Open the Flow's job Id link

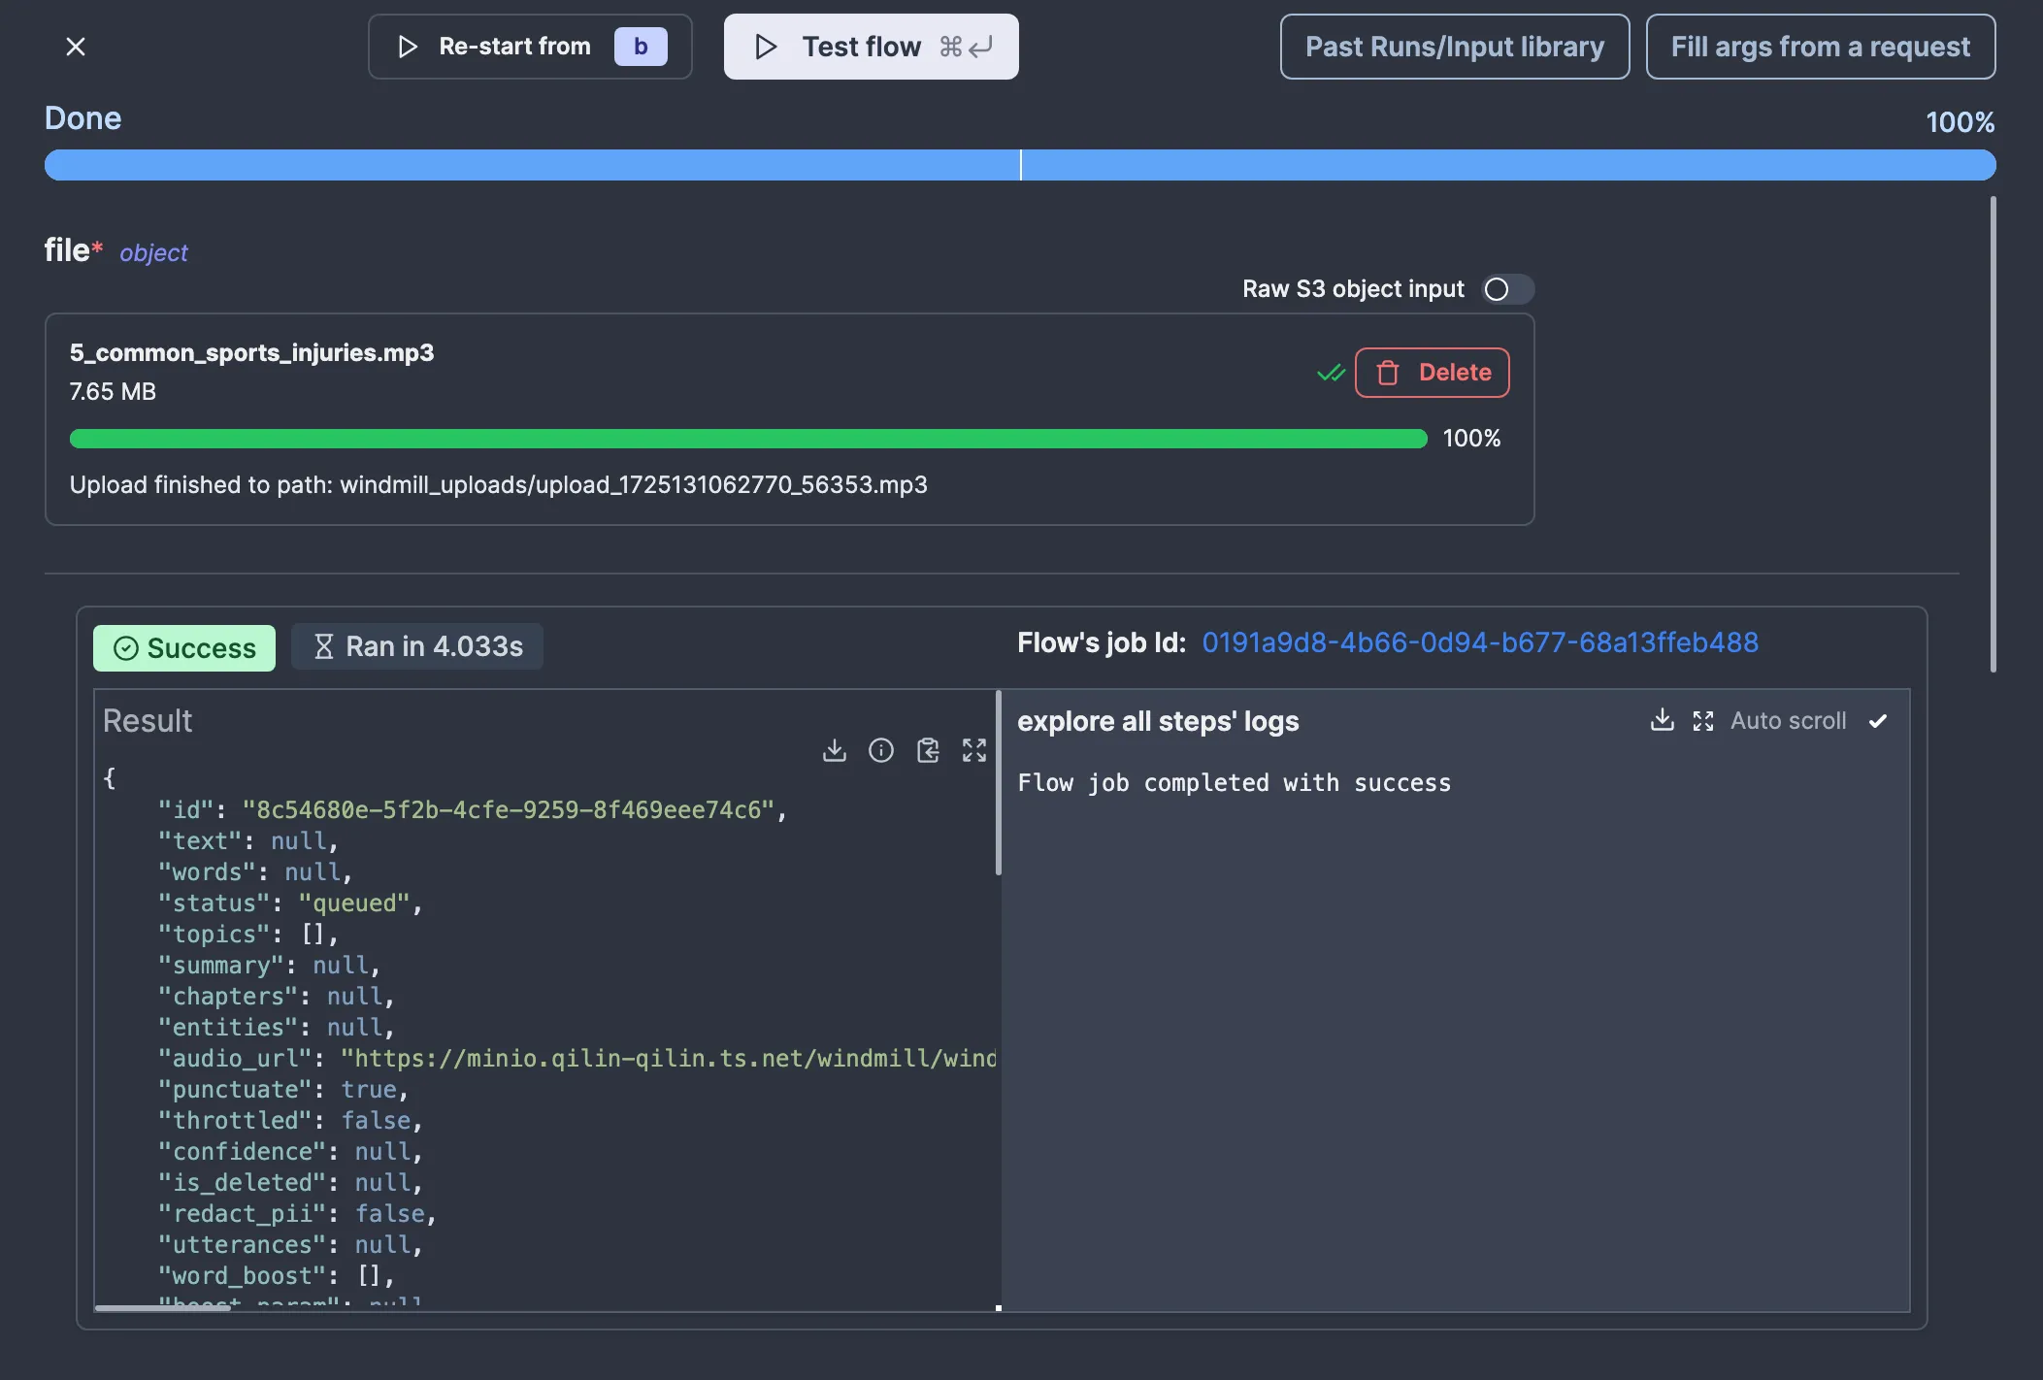pyautogui.click(x=1479, y=642)
